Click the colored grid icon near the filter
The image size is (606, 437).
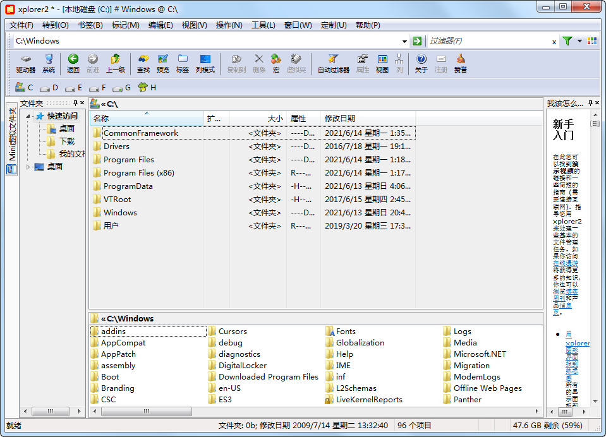592,41
